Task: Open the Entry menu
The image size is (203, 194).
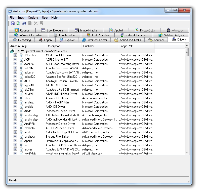Action: tap(21, 18)
